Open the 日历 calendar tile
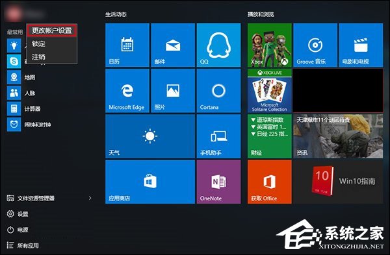This screenshot has width=390, height=255. click(127, 45)
